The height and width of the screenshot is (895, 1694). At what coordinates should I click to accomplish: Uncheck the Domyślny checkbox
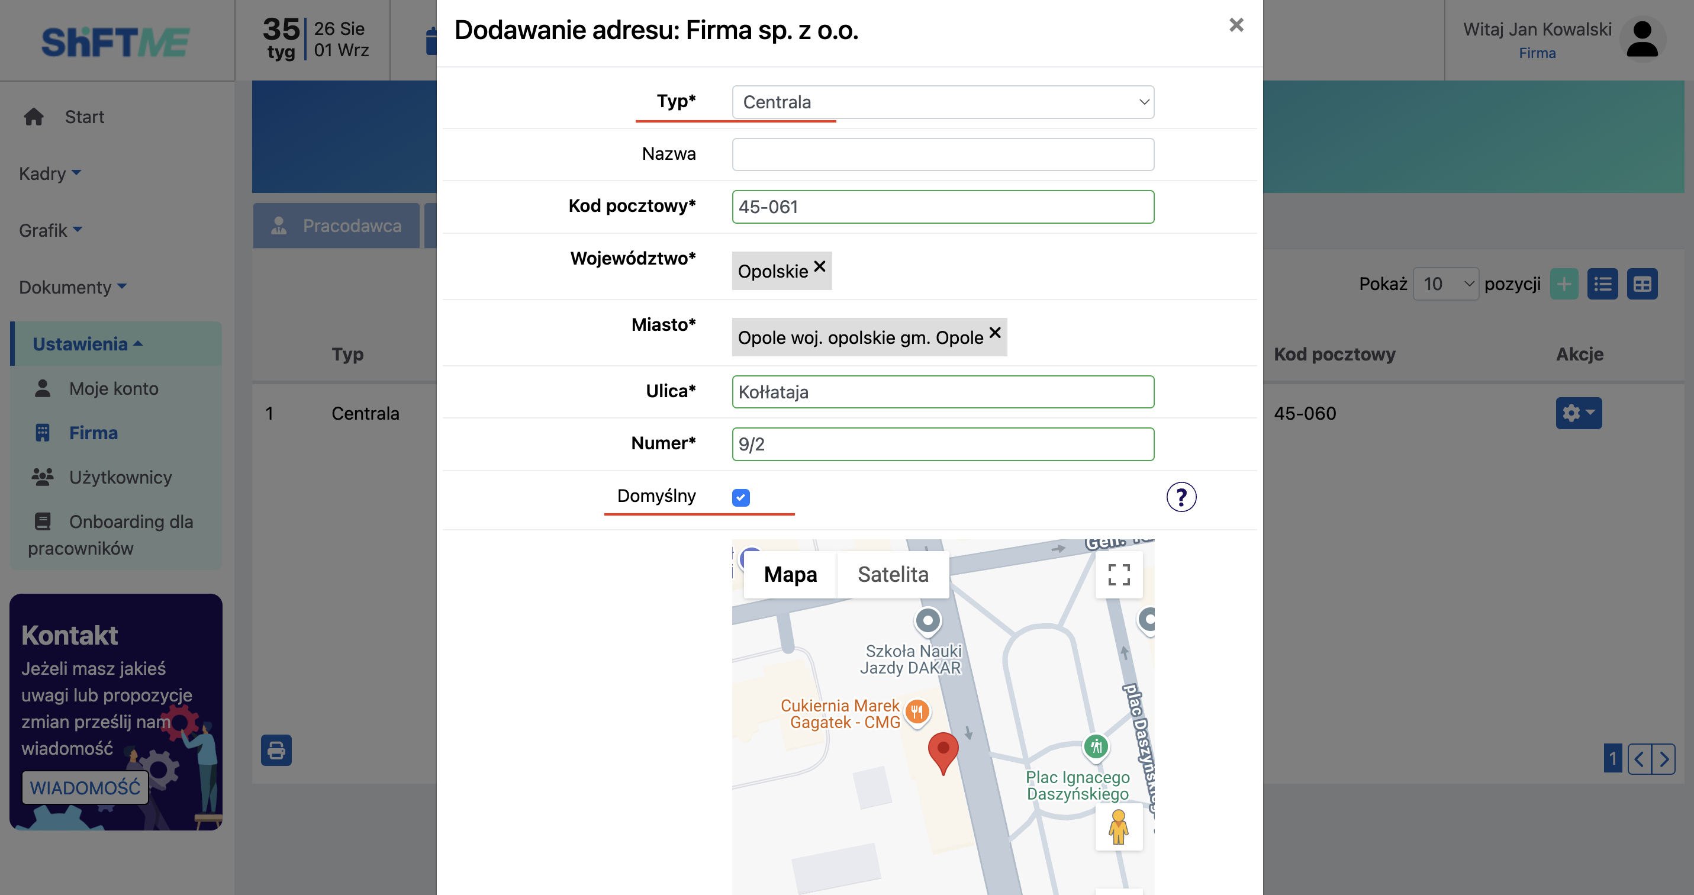pos(740,498)
